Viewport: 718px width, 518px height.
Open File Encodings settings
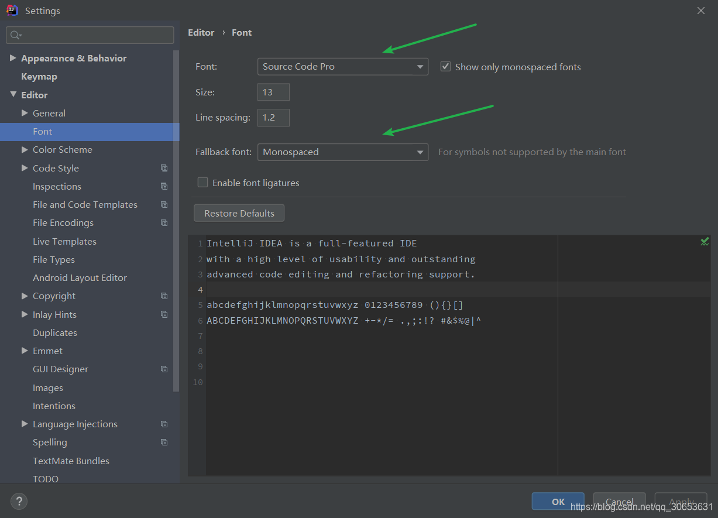[63, 222]
